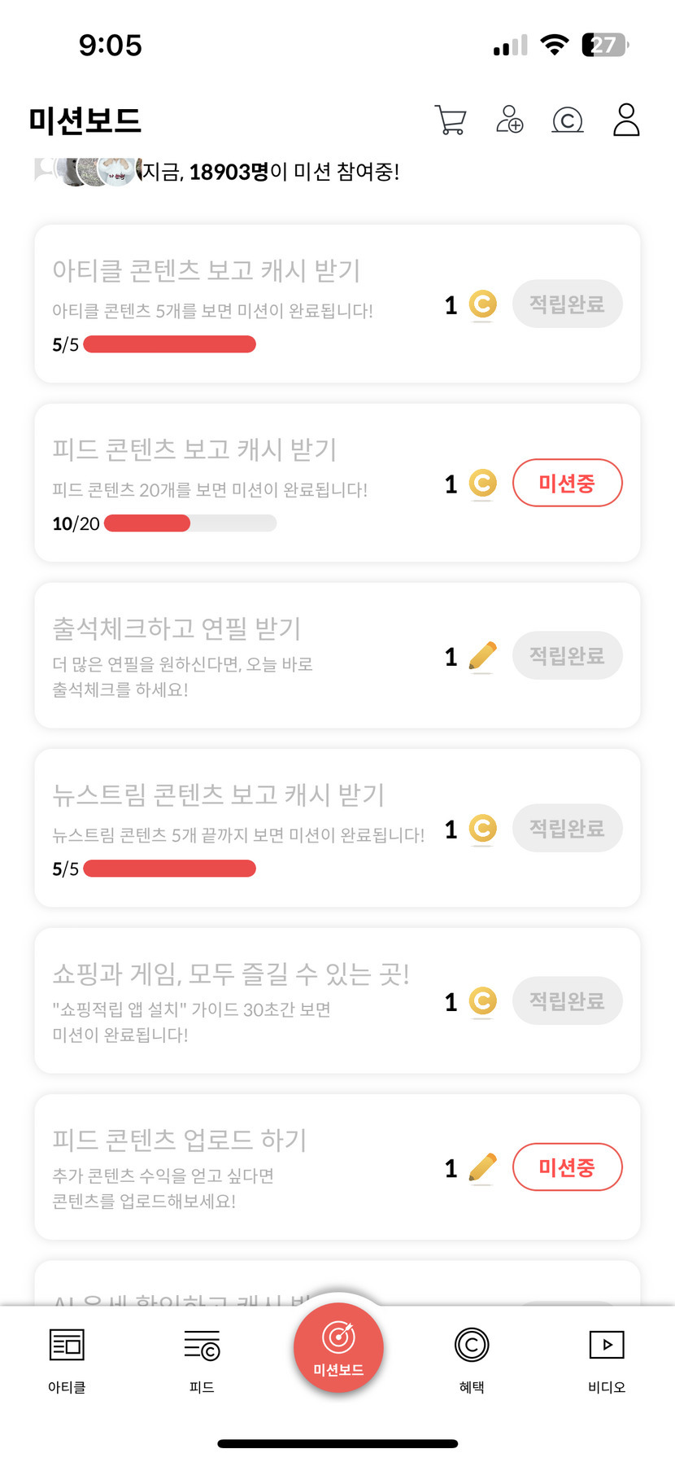The width and height of the screenshot is (675, 1462).
Task: Open the shopping cart icon
Action: coord(451,120)
